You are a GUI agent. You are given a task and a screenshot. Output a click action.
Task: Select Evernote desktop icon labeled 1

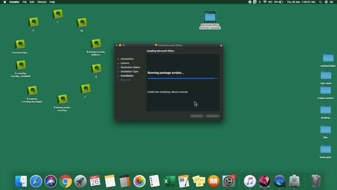[x=57, y=14]
